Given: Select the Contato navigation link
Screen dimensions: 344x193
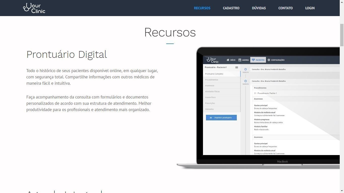Looking at the screenshot, I should [285, 8].
